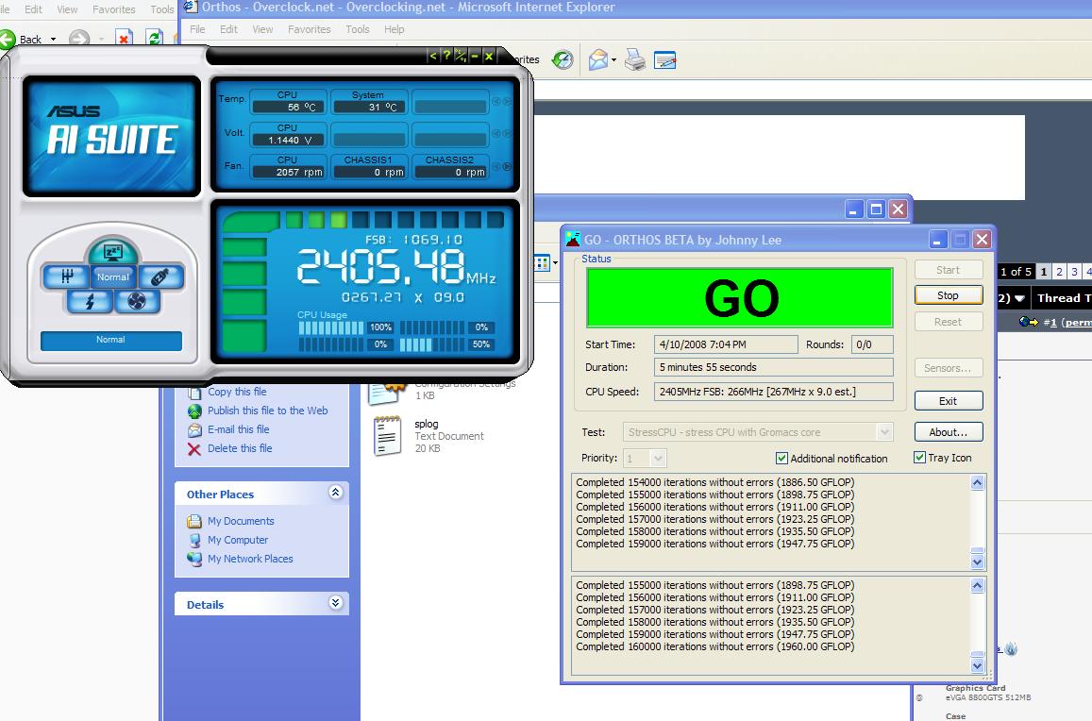
Task: Open the Mail icon's dropdown arrow
Action: [613, 60]
